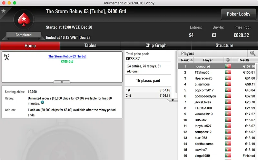
Task: Open the Structure tab
Action: click(x=224, y=45)
